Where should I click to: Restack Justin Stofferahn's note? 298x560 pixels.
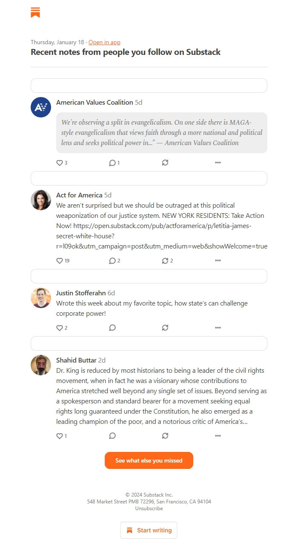[165, 328]
